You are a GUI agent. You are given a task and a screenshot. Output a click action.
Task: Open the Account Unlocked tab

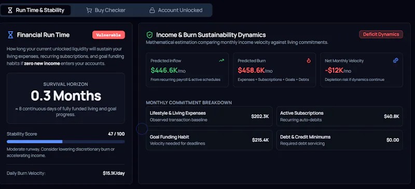tap(176, 10)
